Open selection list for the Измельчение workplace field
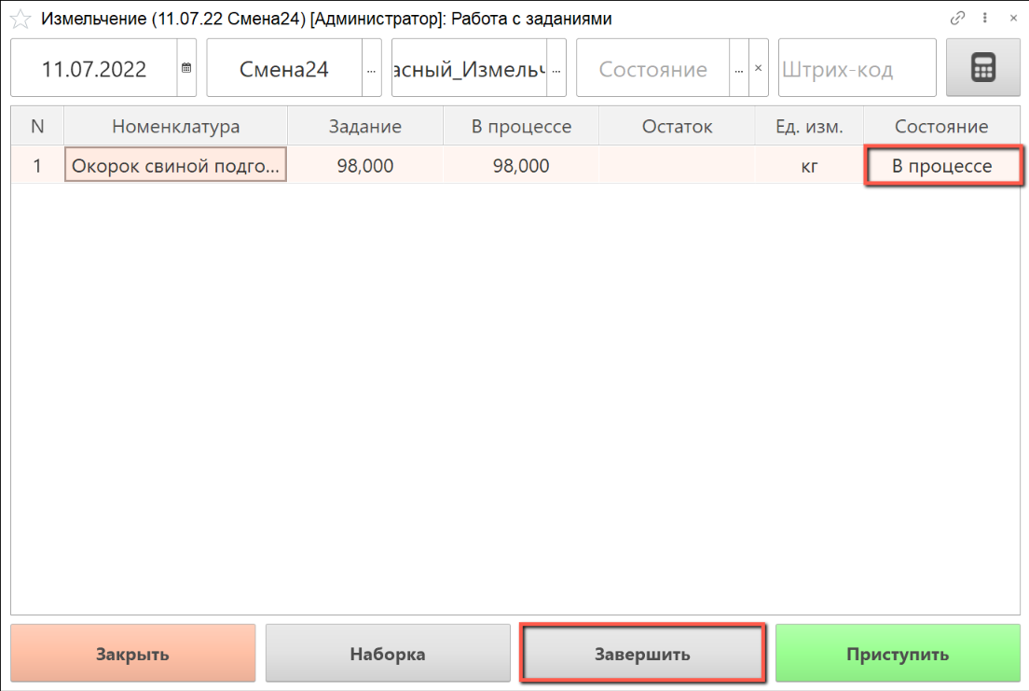The width and height of the screenshot is (1029, 691). 556,68
